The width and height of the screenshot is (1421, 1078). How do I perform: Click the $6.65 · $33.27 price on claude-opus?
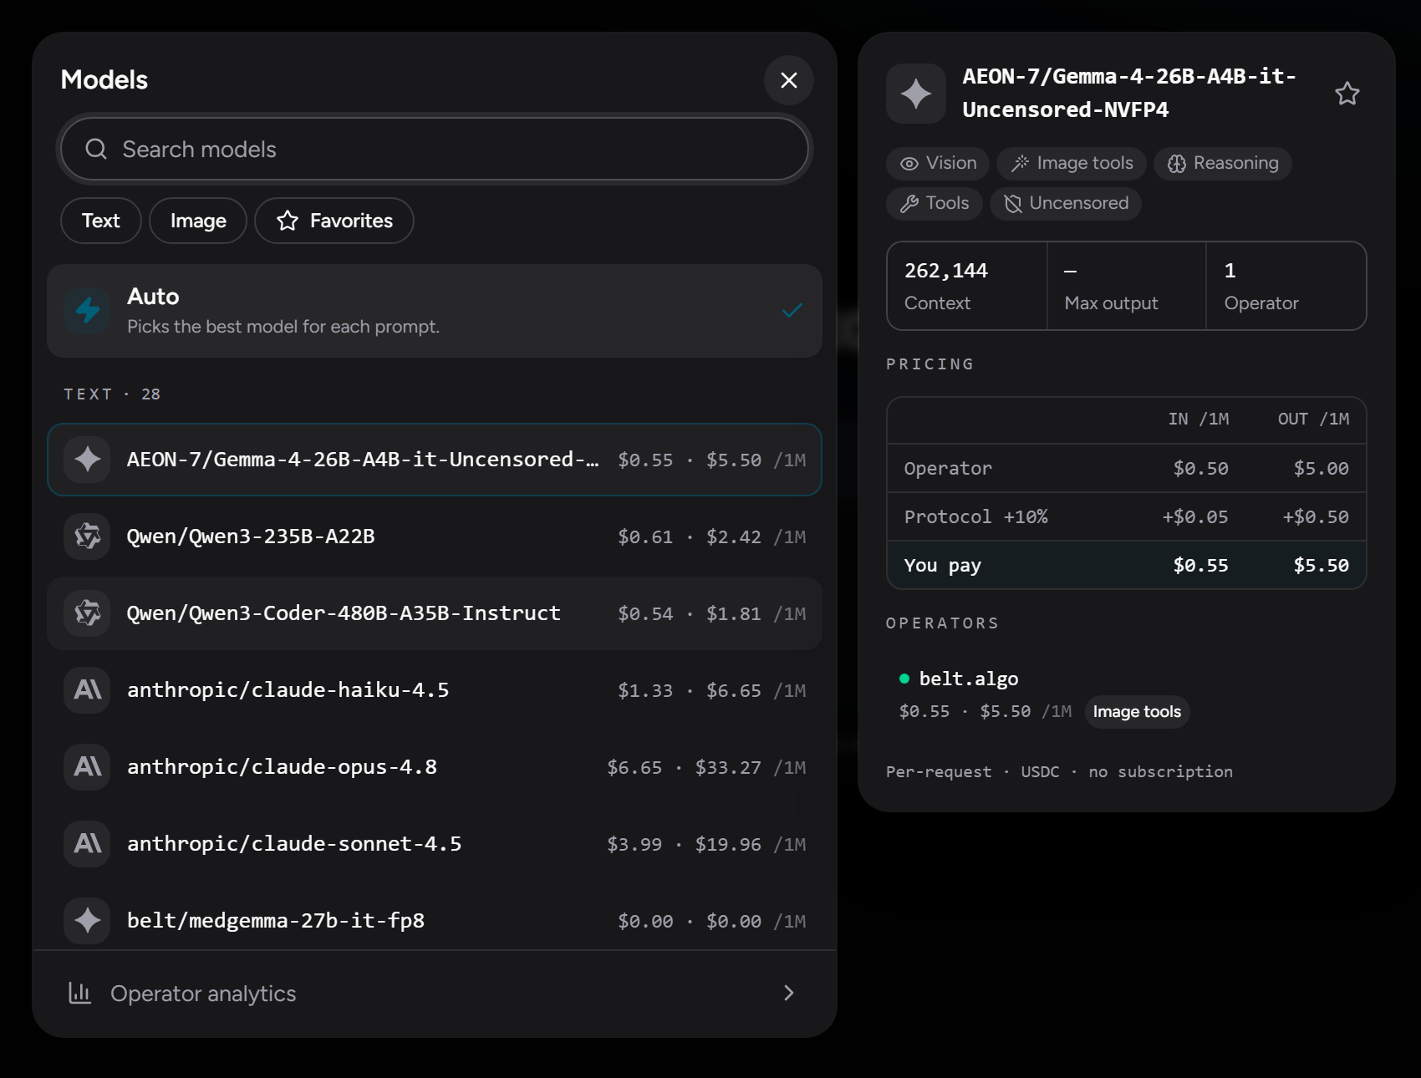706,767
